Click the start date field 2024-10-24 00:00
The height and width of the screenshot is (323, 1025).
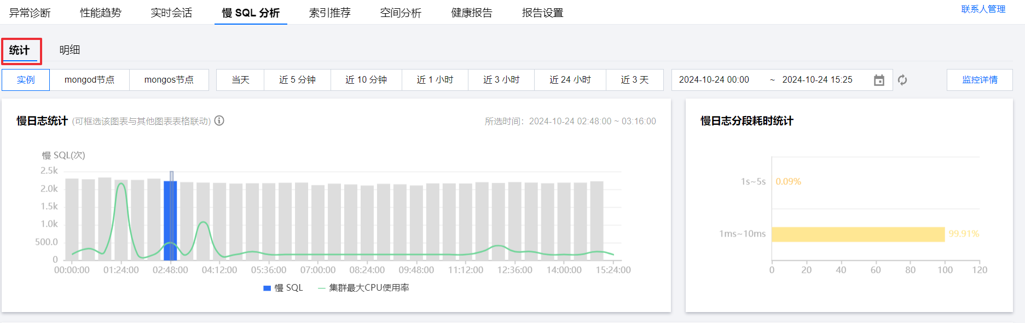pos(714,80)
